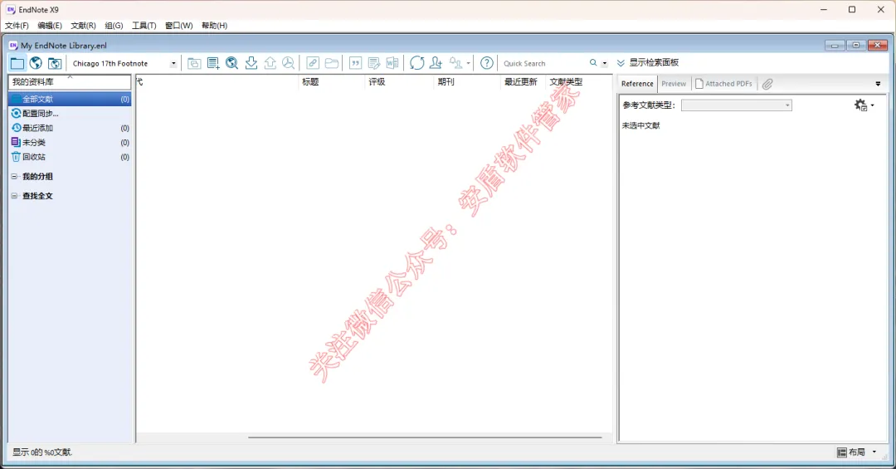Click the Format Bibliography icon
Image resolution: width=896 pixels, height=469 pixels.
click(x=374, y=63)
